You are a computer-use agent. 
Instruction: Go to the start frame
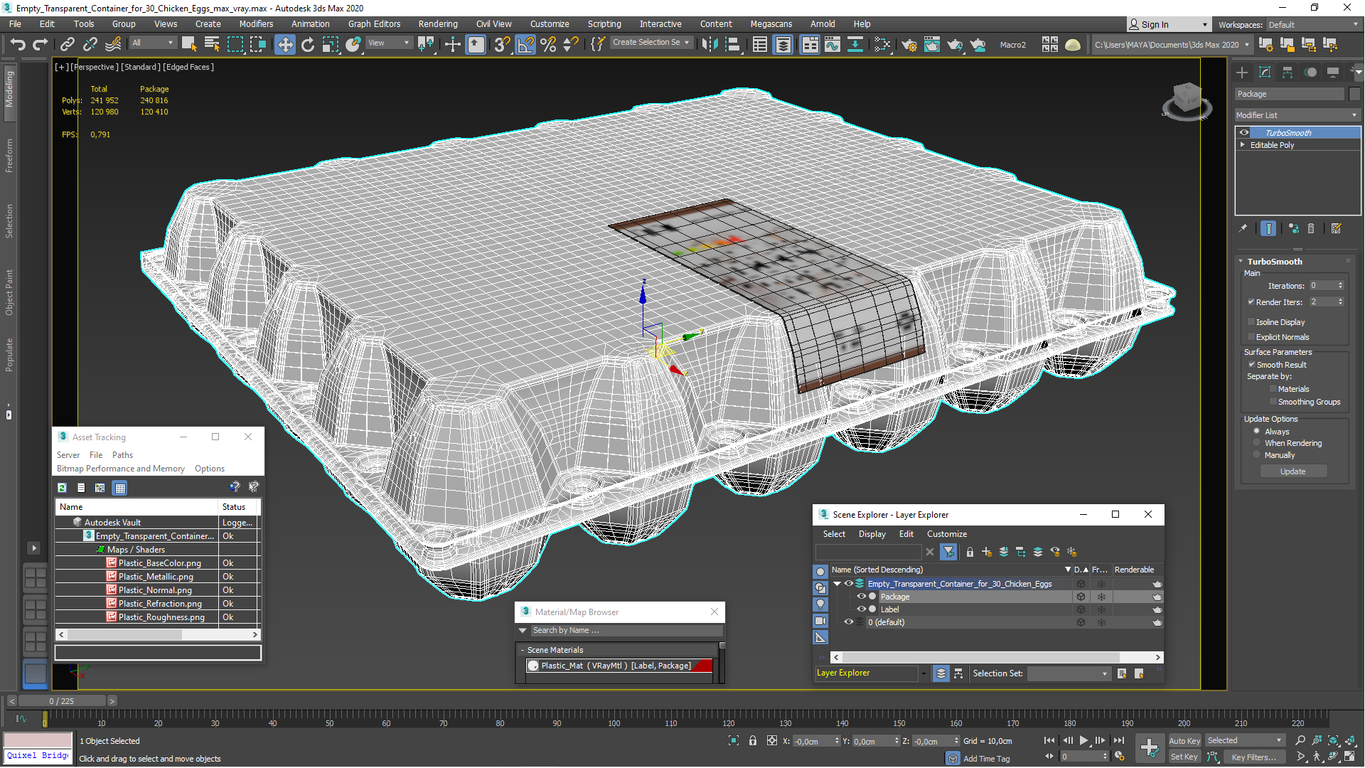[x=1049, y=740]
